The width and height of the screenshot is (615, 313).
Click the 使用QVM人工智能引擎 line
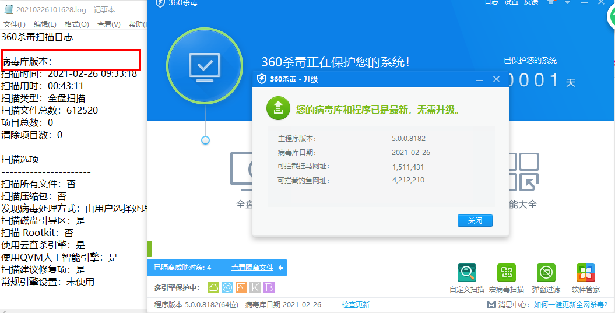click(x=59, y=257)
